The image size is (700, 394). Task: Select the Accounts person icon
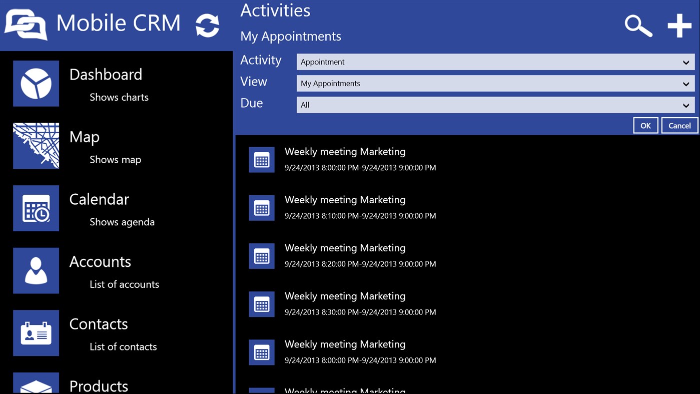point(36,270)
